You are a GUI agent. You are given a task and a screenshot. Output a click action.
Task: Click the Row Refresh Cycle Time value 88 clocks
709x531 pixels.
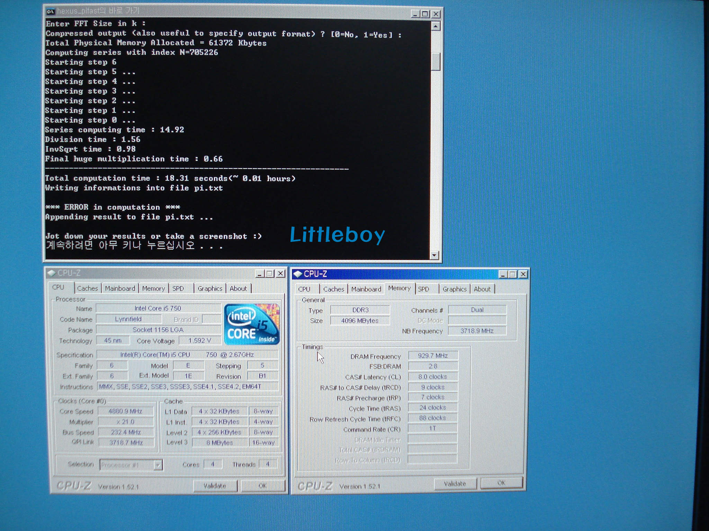[433, 418]
